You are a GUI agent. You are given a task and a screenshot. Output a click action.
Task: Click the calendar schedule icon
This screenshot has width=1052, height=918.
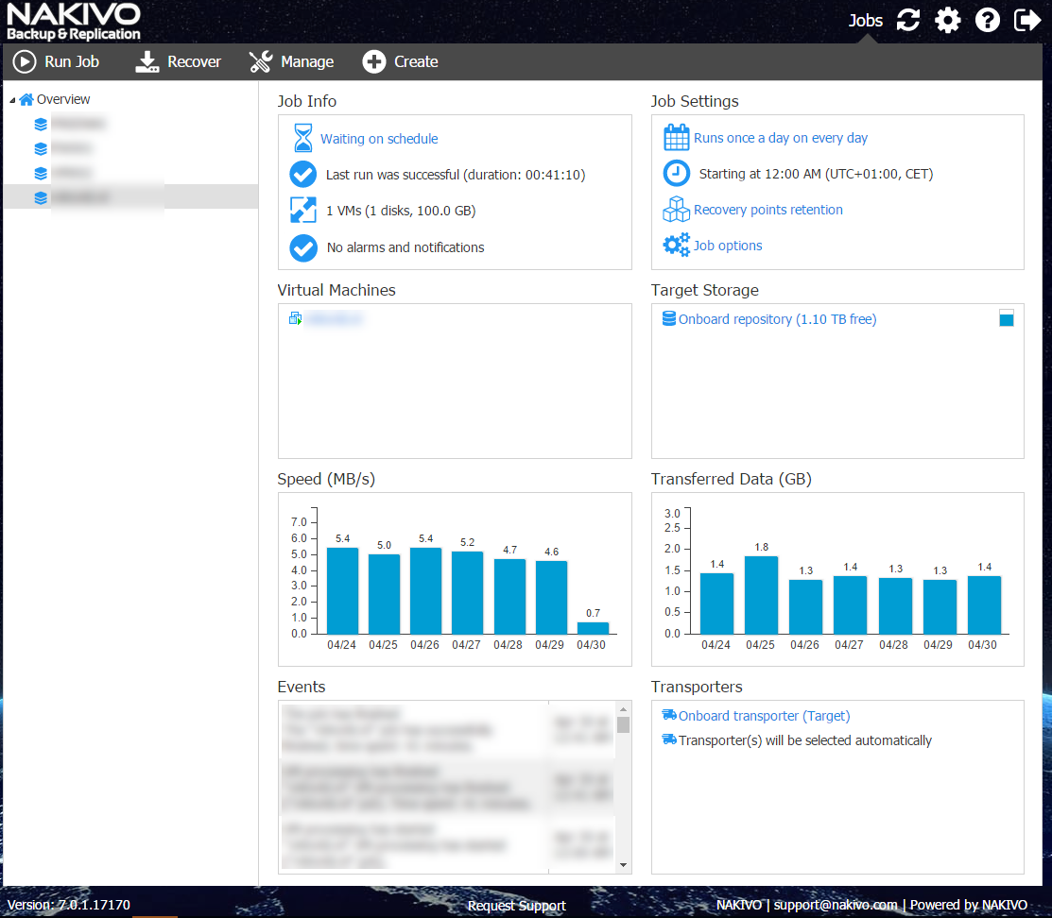677,138
